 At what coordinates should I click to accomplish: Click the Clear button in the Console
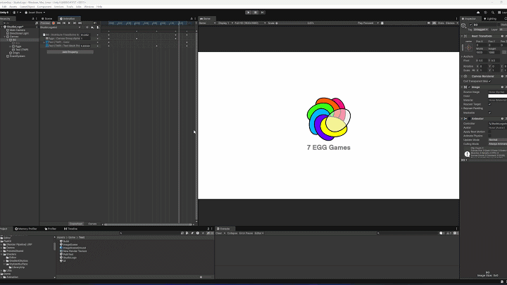tap(219, 234)
